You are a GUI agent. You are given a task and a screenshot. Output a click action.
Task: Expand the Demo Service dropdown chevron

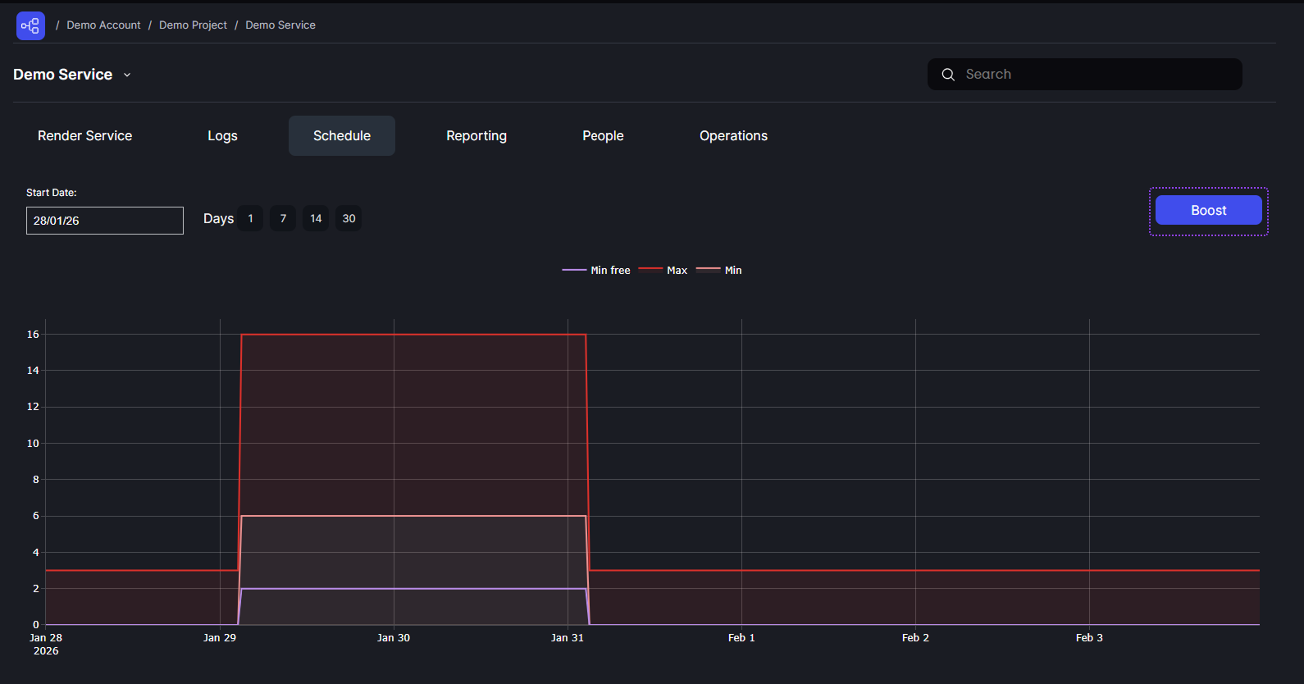coord(127,75)
